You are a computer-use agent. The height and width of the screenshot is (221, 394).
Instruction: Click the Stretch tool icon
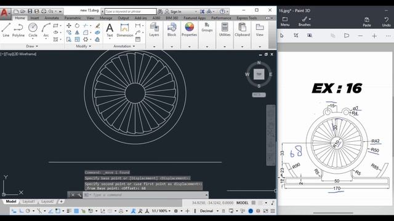[x=69, y=39]
